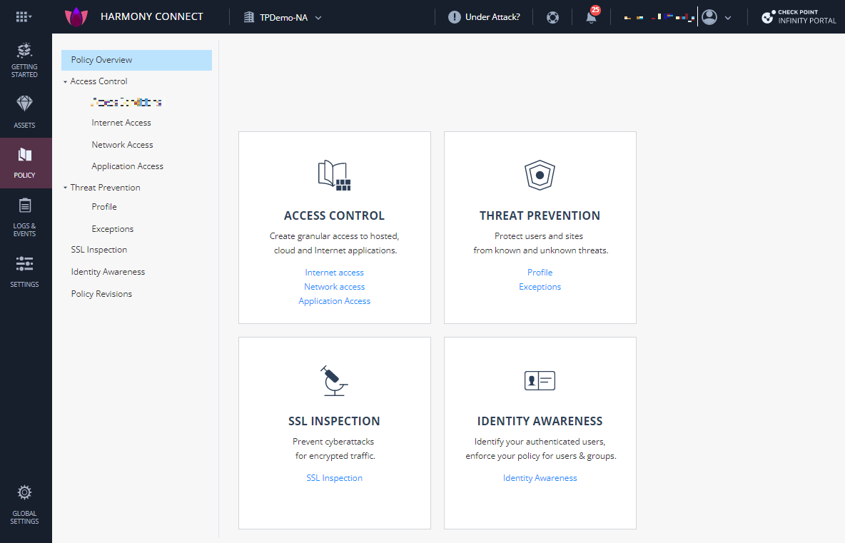
Task: Select Internet Access in the tree
Action: tap(121, 123)
